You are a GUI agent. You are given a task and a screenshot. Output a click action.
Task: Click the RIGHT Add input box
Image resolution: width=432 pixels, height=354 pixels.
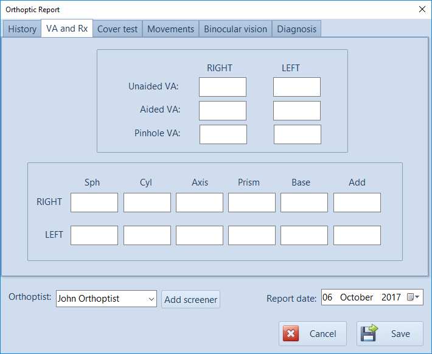click(357, 203)
